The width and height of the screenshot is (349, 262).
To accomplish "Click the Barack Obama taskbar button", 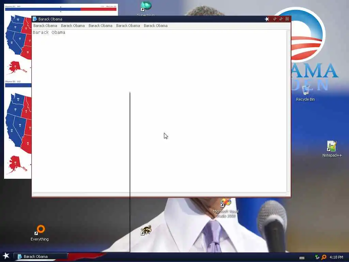I will 41,257.
